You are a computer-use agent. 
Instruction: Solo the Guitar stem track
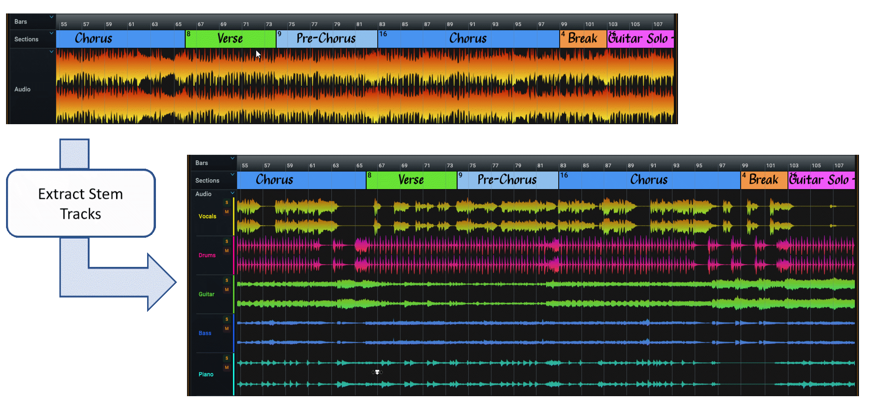coord(226,280)
